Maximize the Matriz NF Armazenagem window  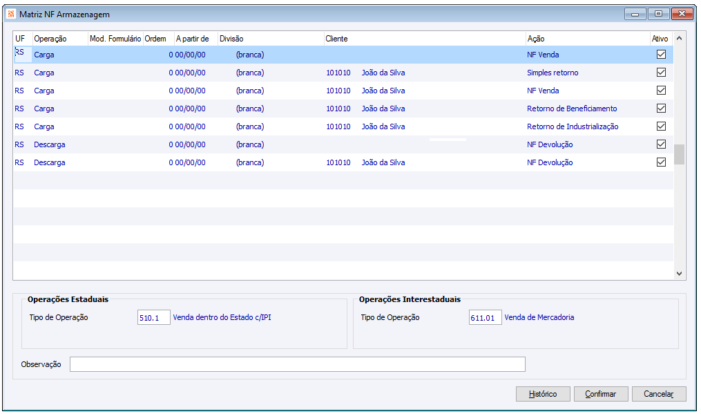pos(658,14)
